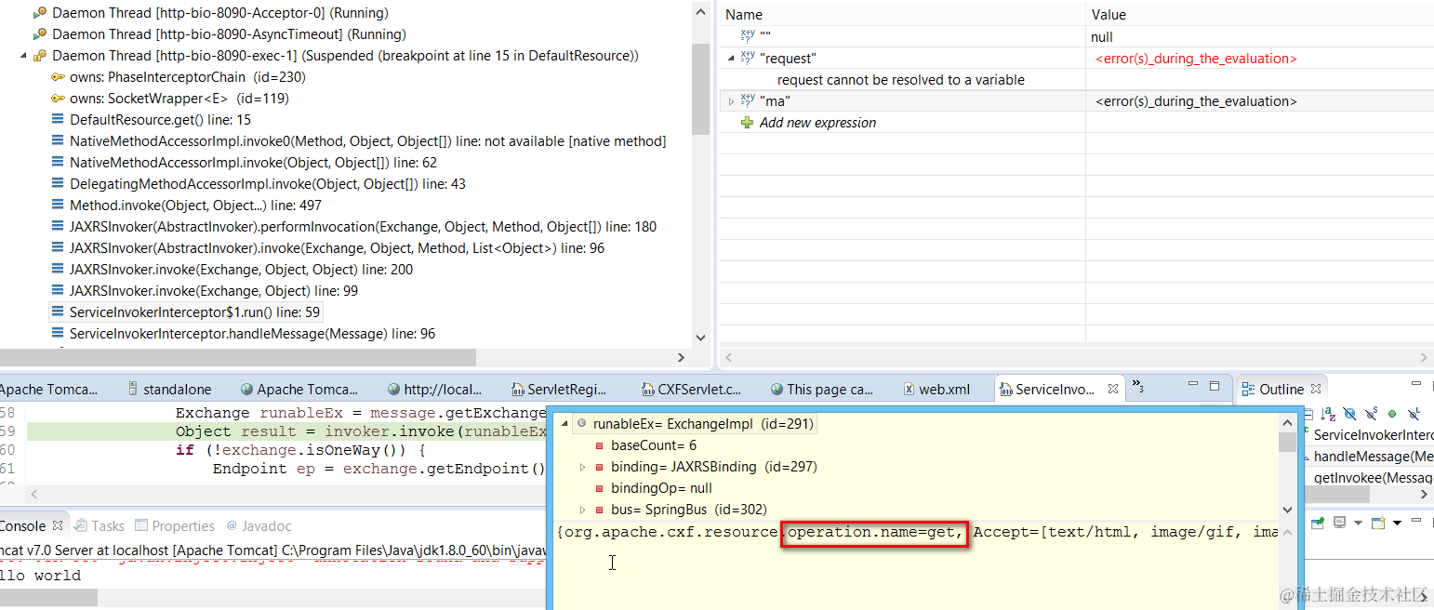
Task: Click the Display Selected Console icon
Action: [x=1337, y=524]
